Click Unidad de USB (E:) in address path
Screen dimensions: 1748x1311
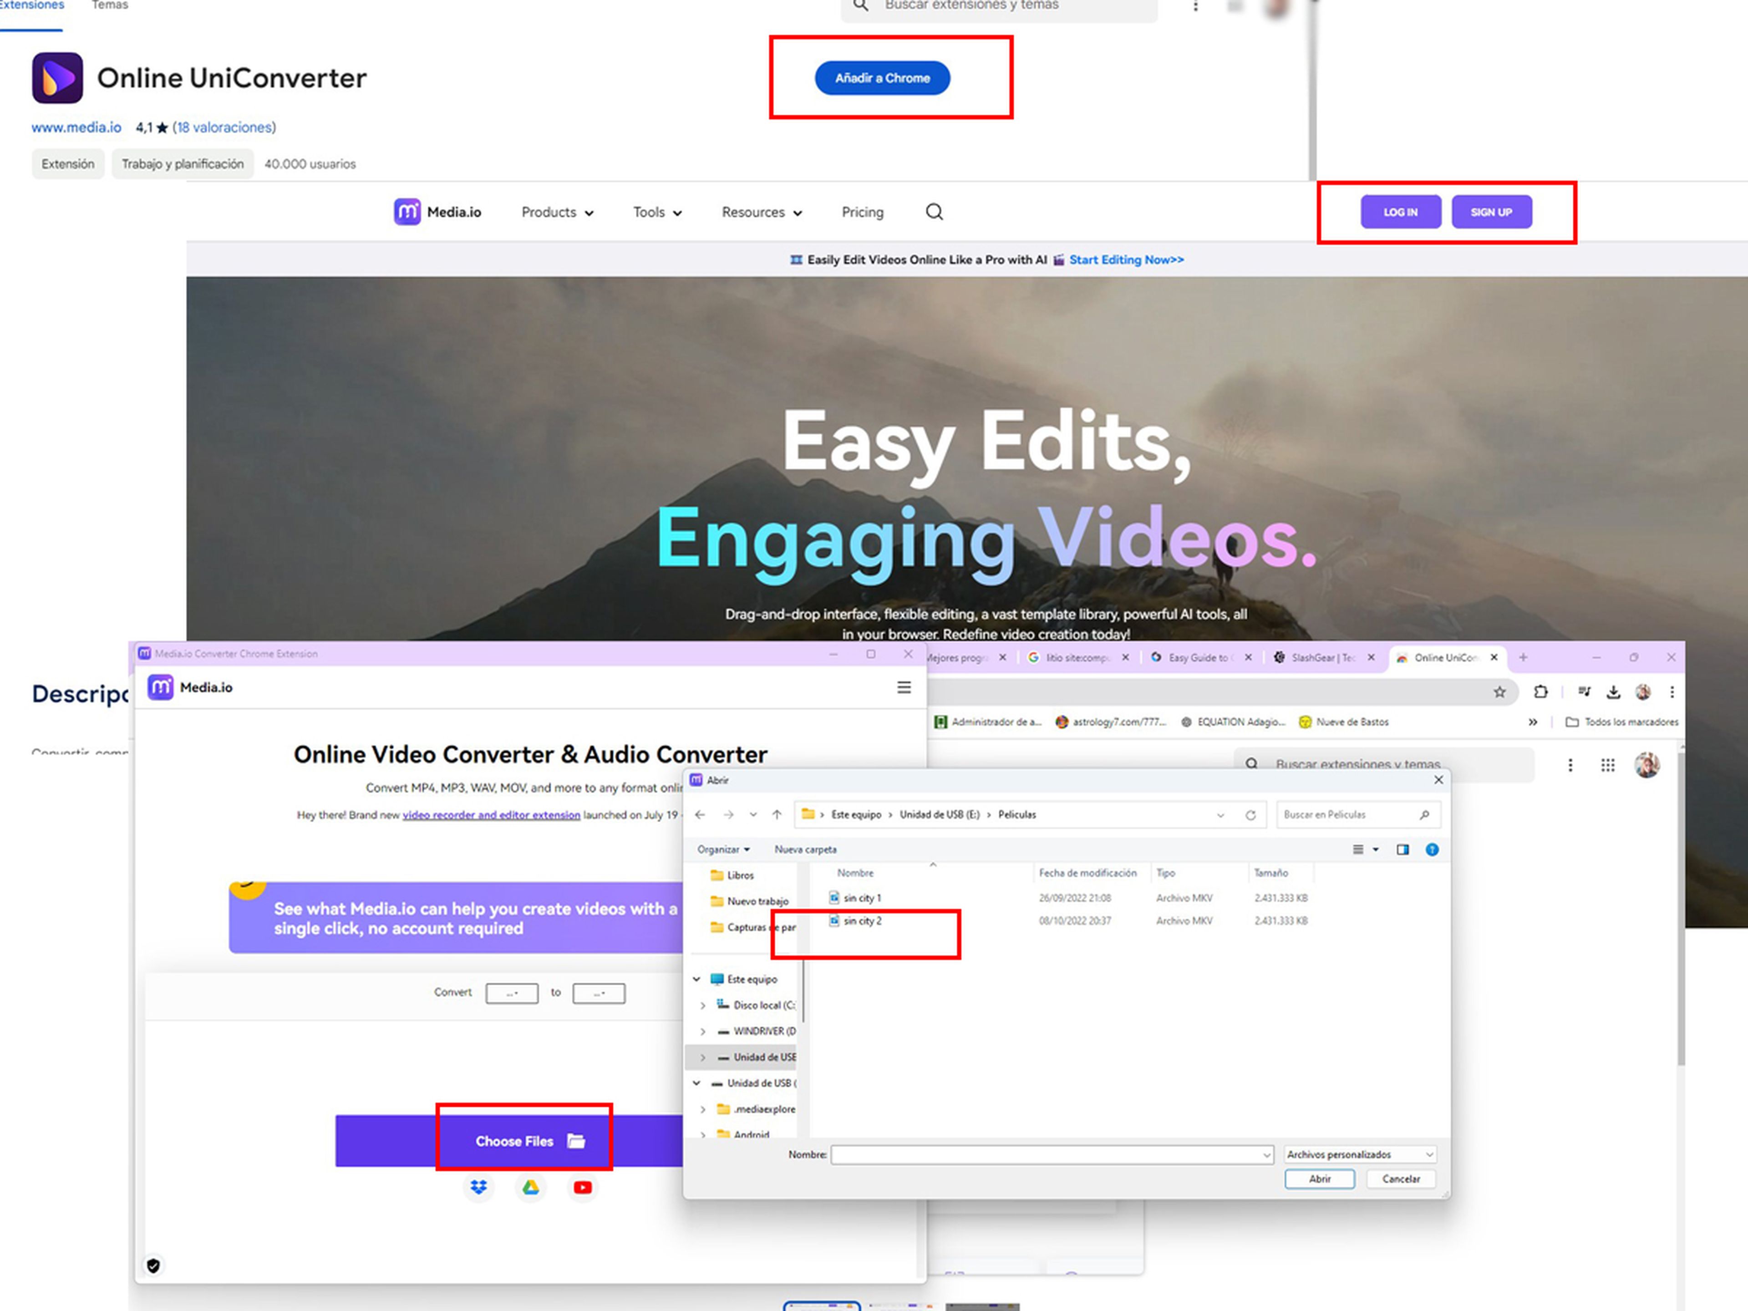pos(940,815)
